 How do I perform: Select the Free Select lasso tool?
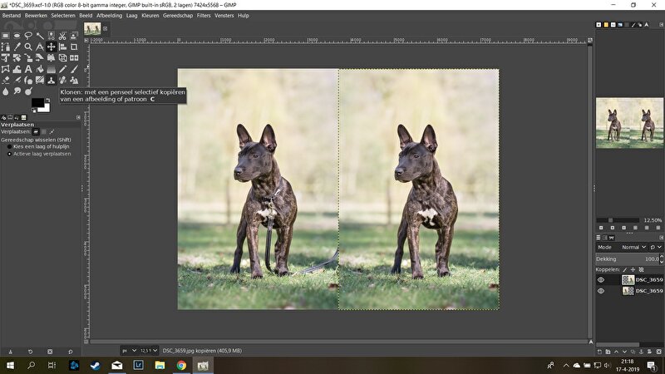(x=28, y=36)
